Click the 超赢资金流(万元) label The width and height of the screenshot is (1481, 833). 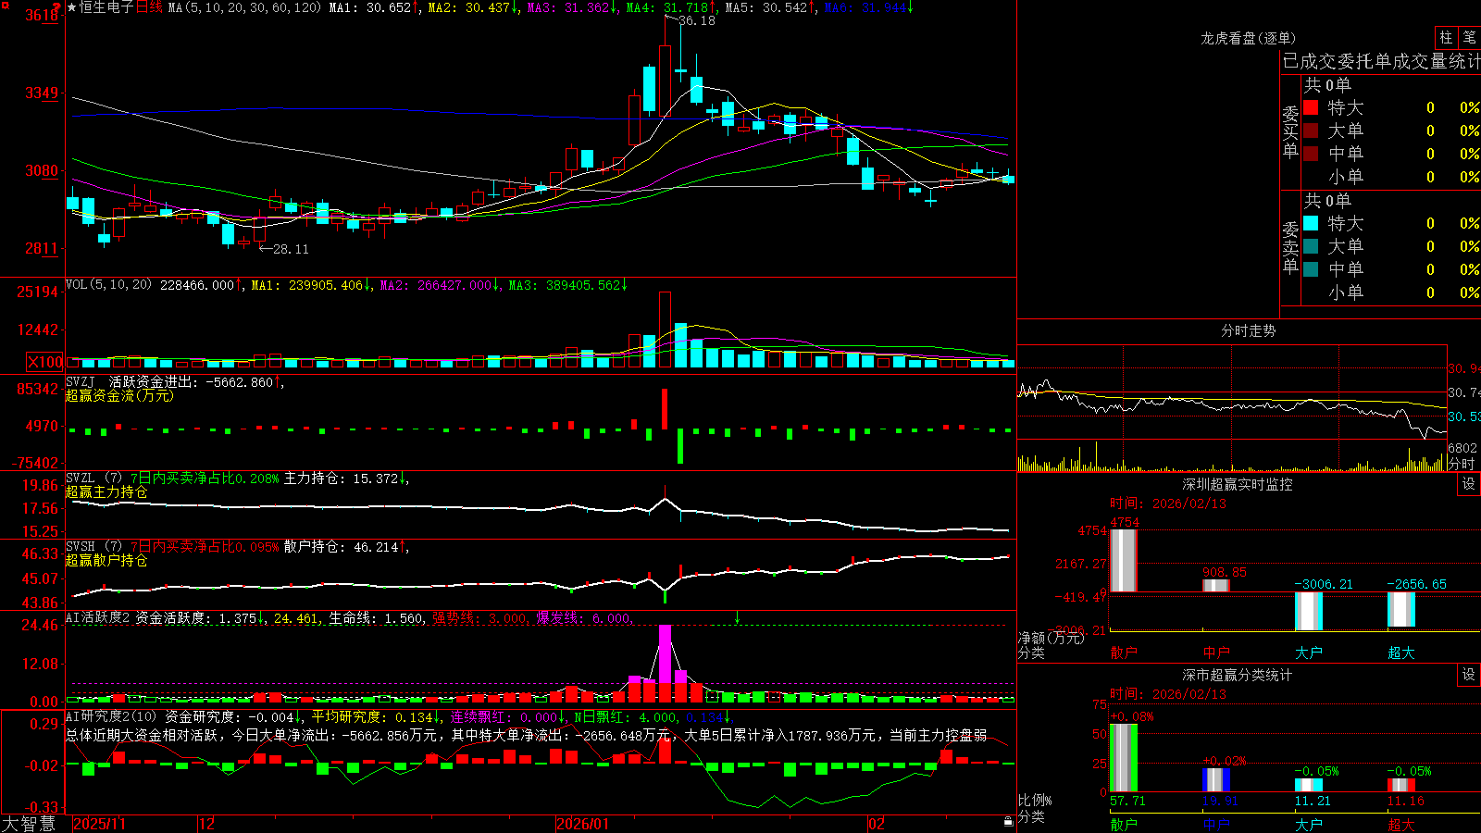119,395
